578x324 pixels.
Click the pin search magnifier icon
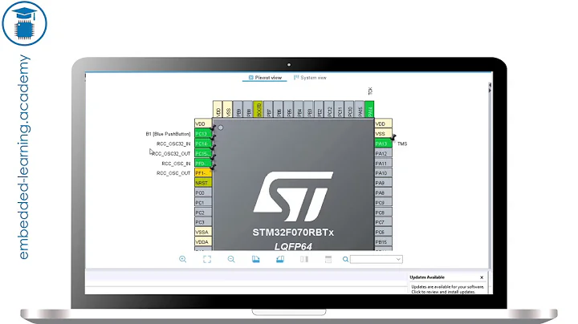coord(345,259)
